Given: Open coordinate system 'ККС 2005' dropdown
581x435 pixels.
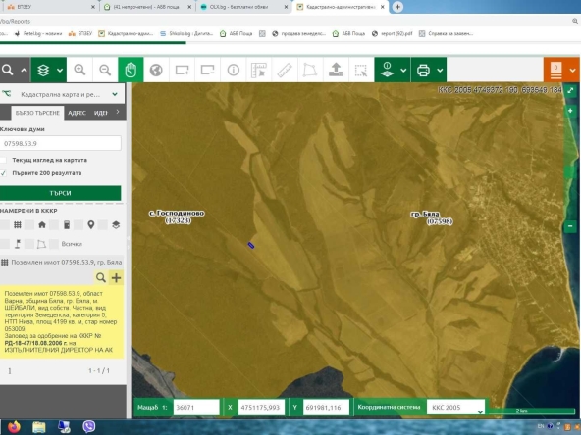Looking at the screenshot, I should click(x=455, y=407).
